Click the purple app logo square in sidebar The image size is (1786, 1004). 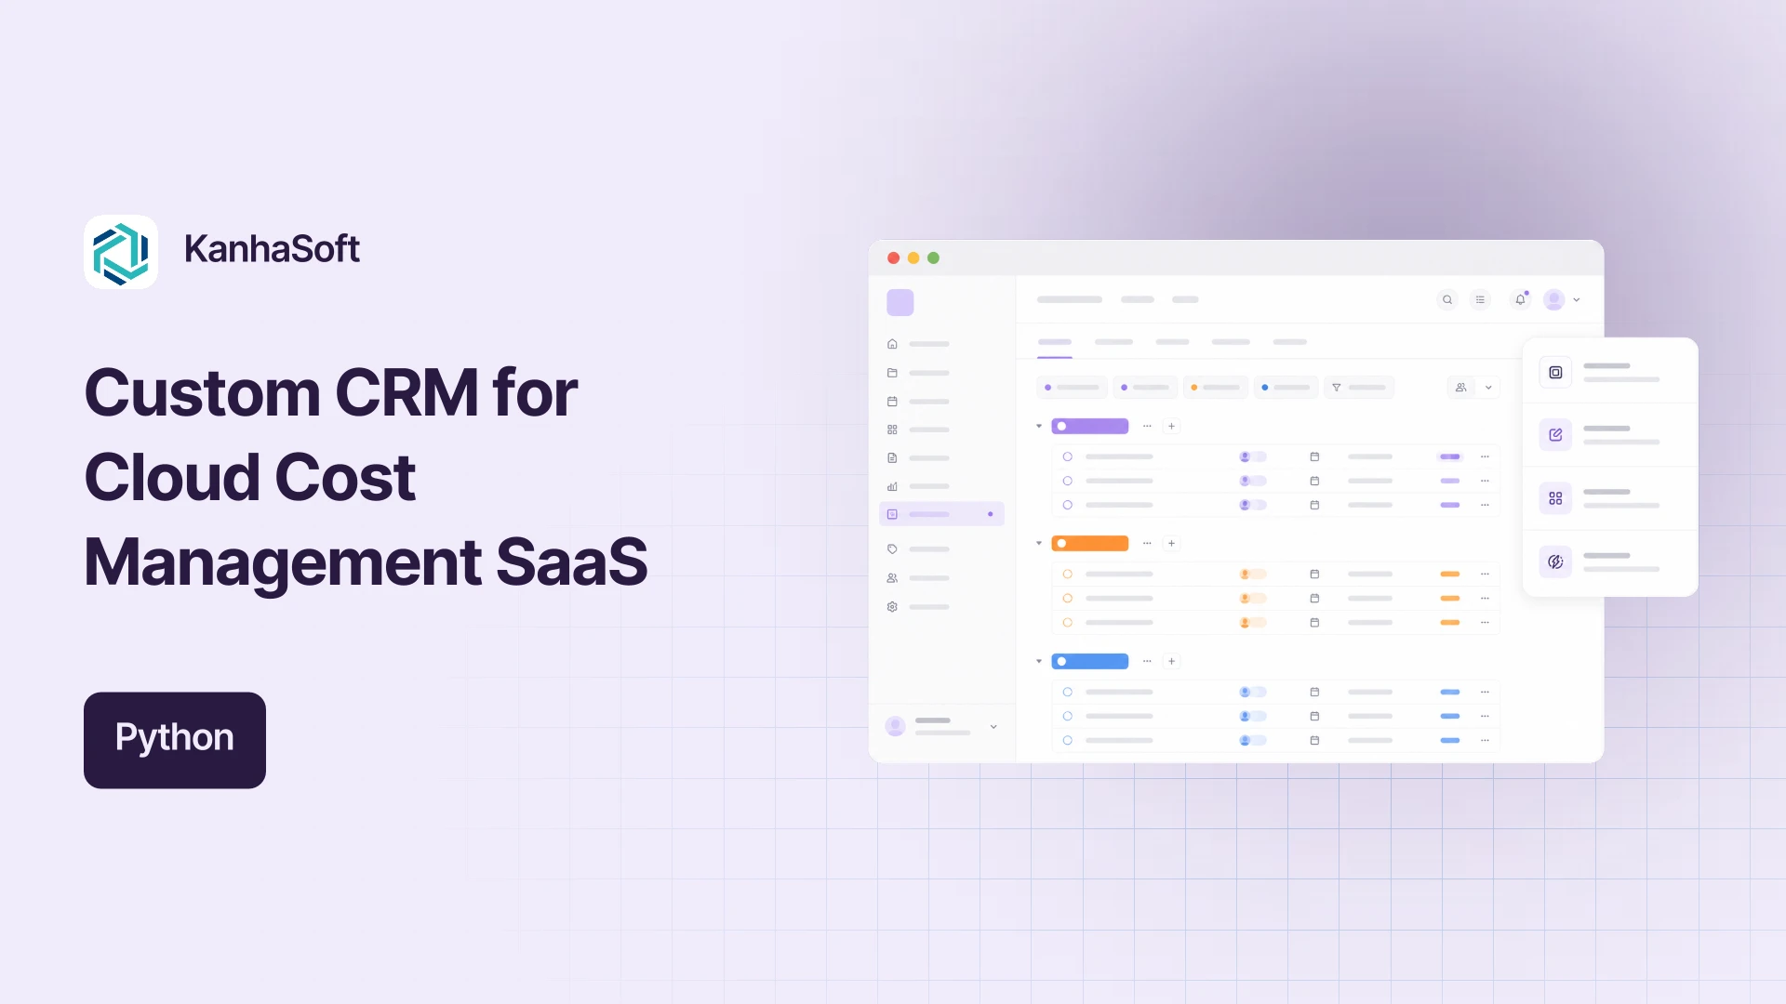(x=900, y=302)
